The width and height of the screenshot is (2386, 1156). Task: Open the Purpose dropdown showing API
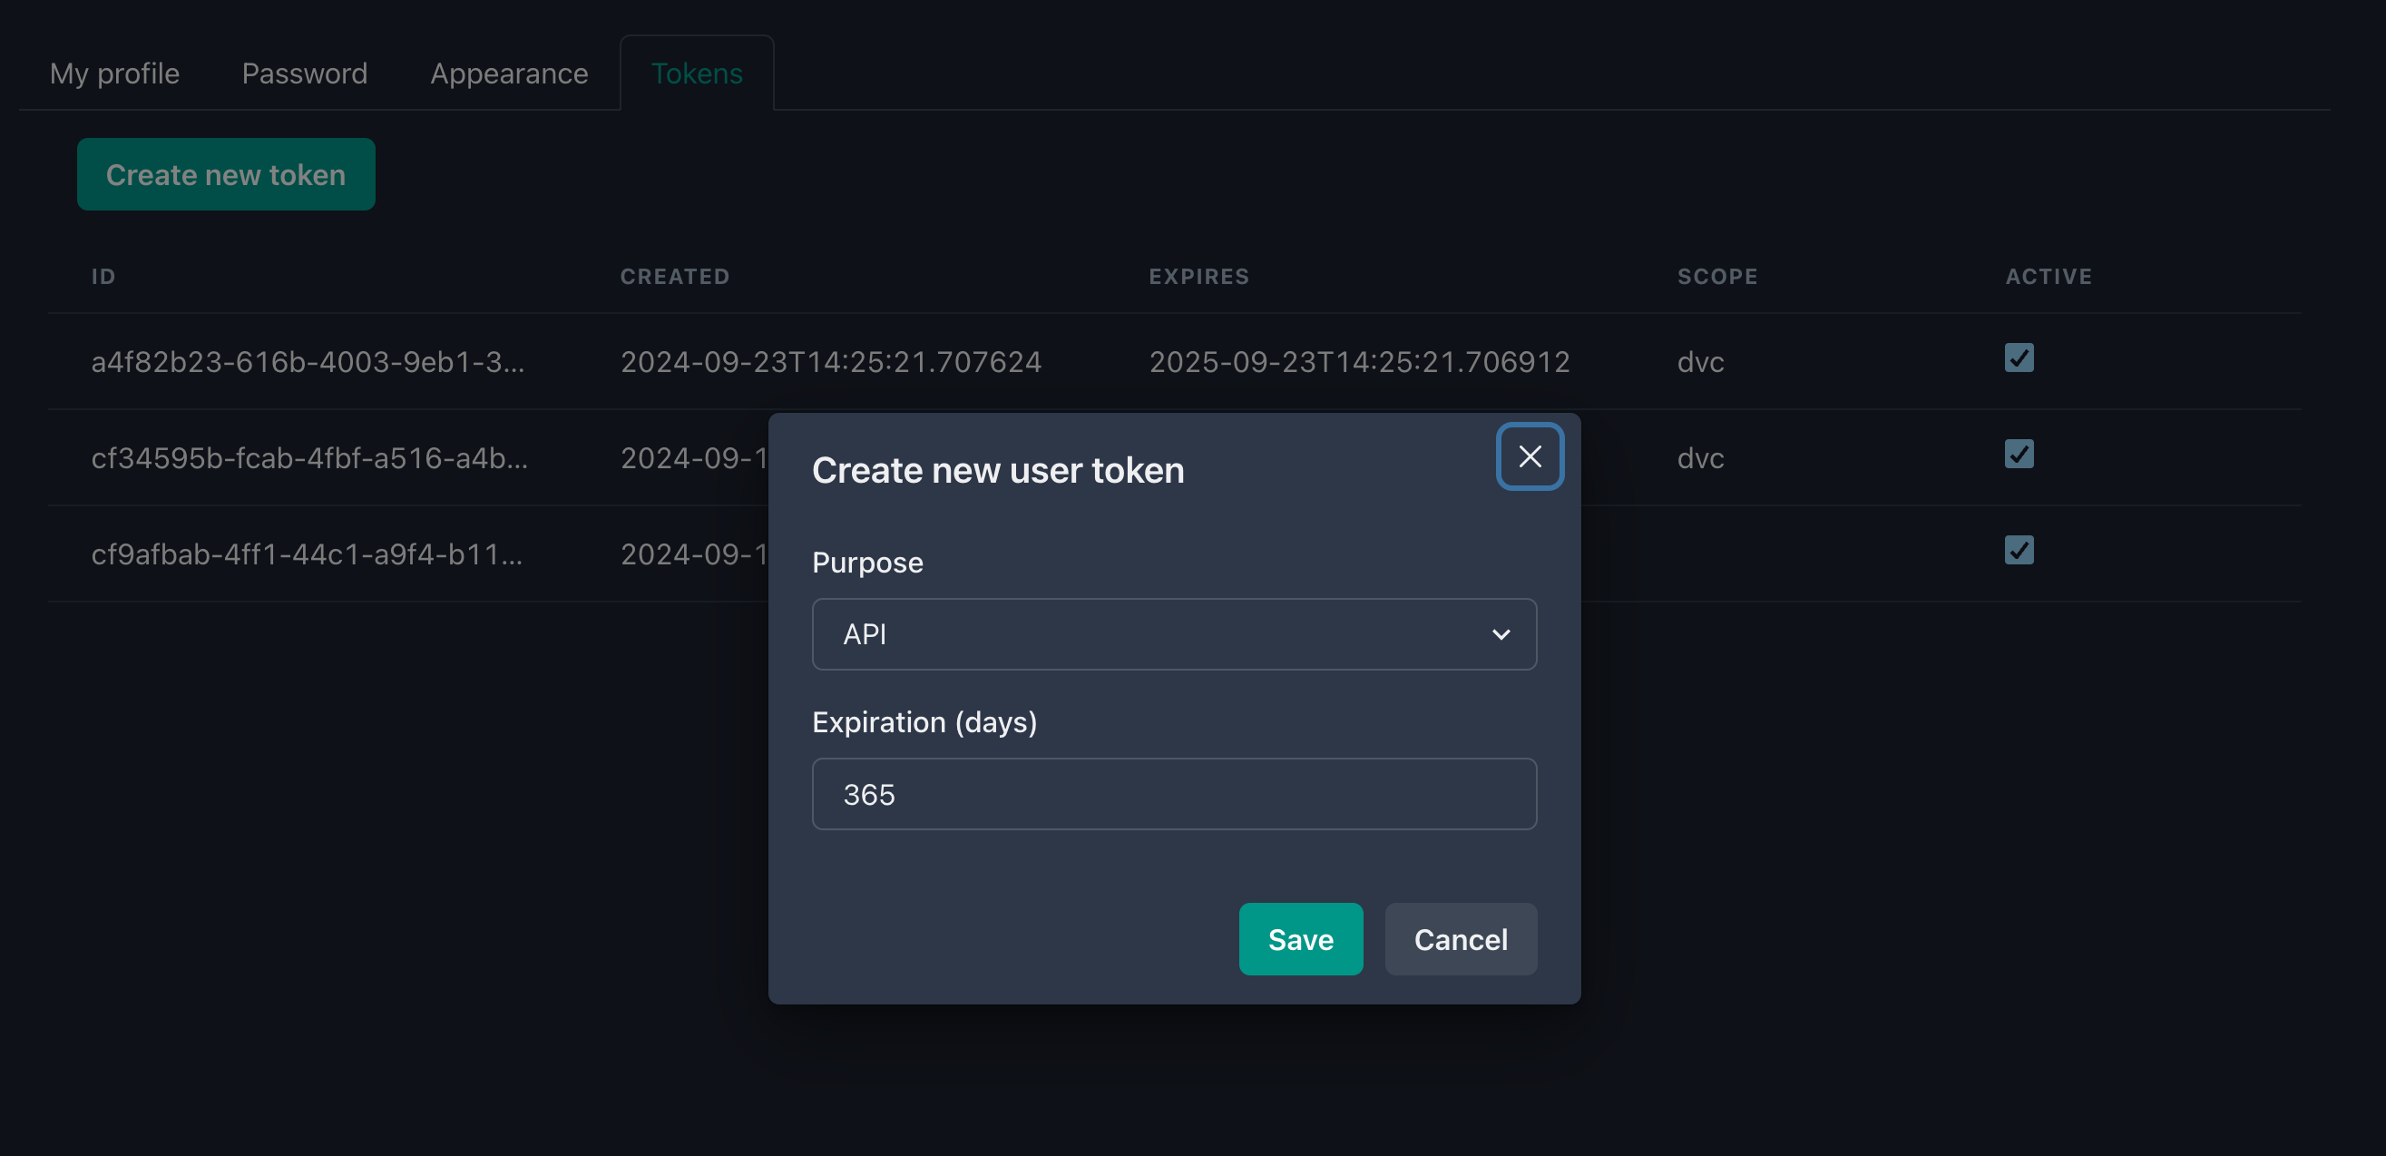click(1174, 634)
